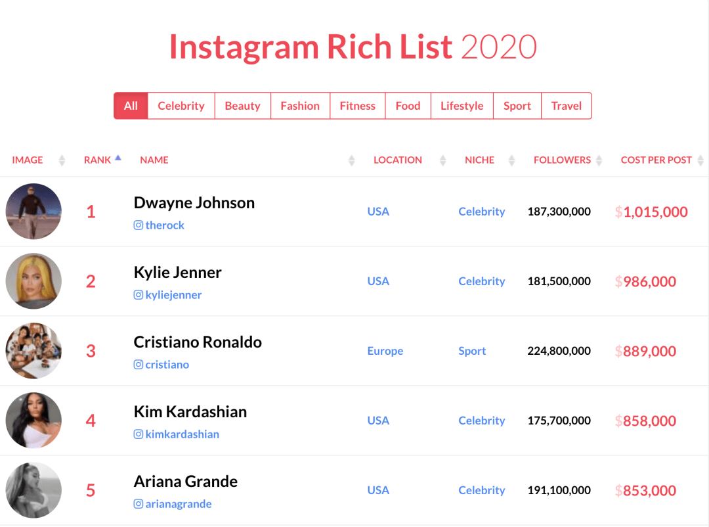This screenshot has height=527, width=709.
Task: Click sort arrows next to Followers column
Action: coord(599,160)
